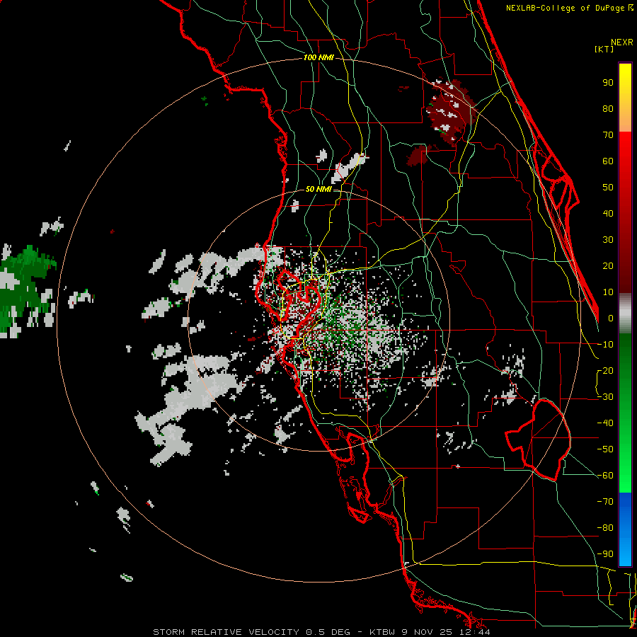The width and height of the screenshot is (637, 637).
Task: Click the -60 value on velocity scale
Action: pyautogui.click(x=605, y=476)
